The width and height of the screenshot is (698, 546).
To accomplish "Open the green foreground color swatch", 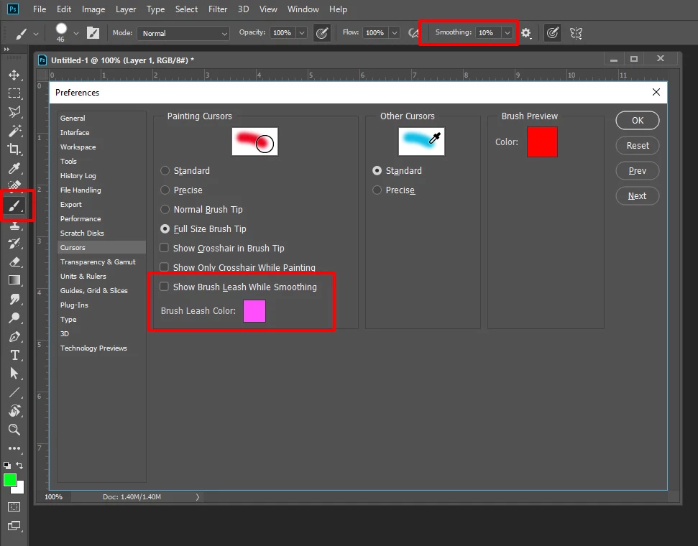I will (x=10, y=480).
